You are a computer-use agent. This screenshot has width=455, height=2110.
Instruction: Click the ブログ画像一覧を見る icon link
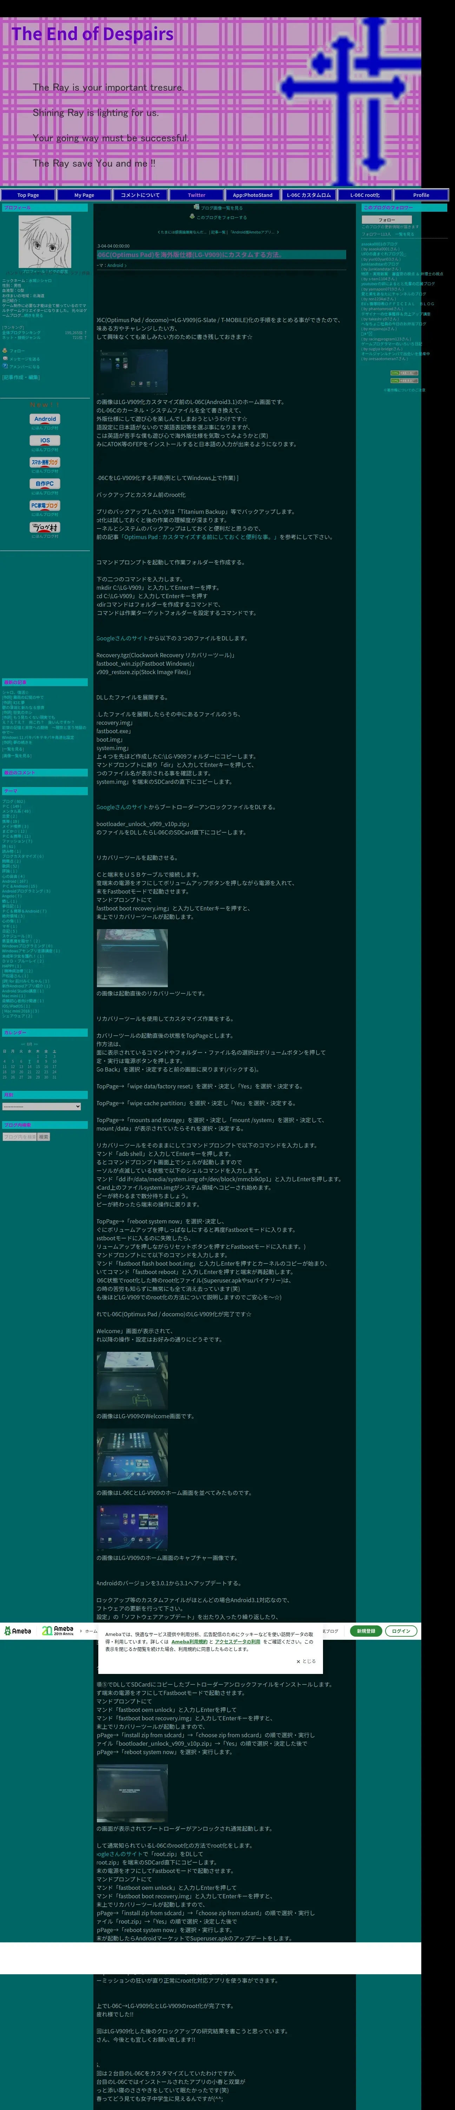pos(218,208)
